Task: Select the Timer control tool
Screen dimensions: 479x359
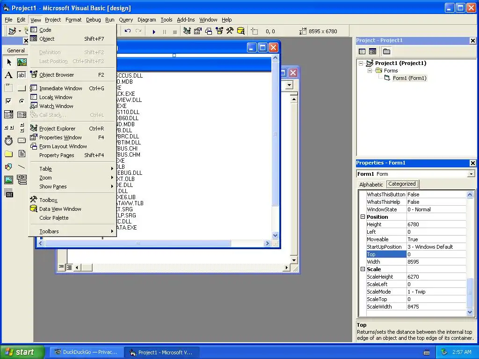Action: click(9, 140)
